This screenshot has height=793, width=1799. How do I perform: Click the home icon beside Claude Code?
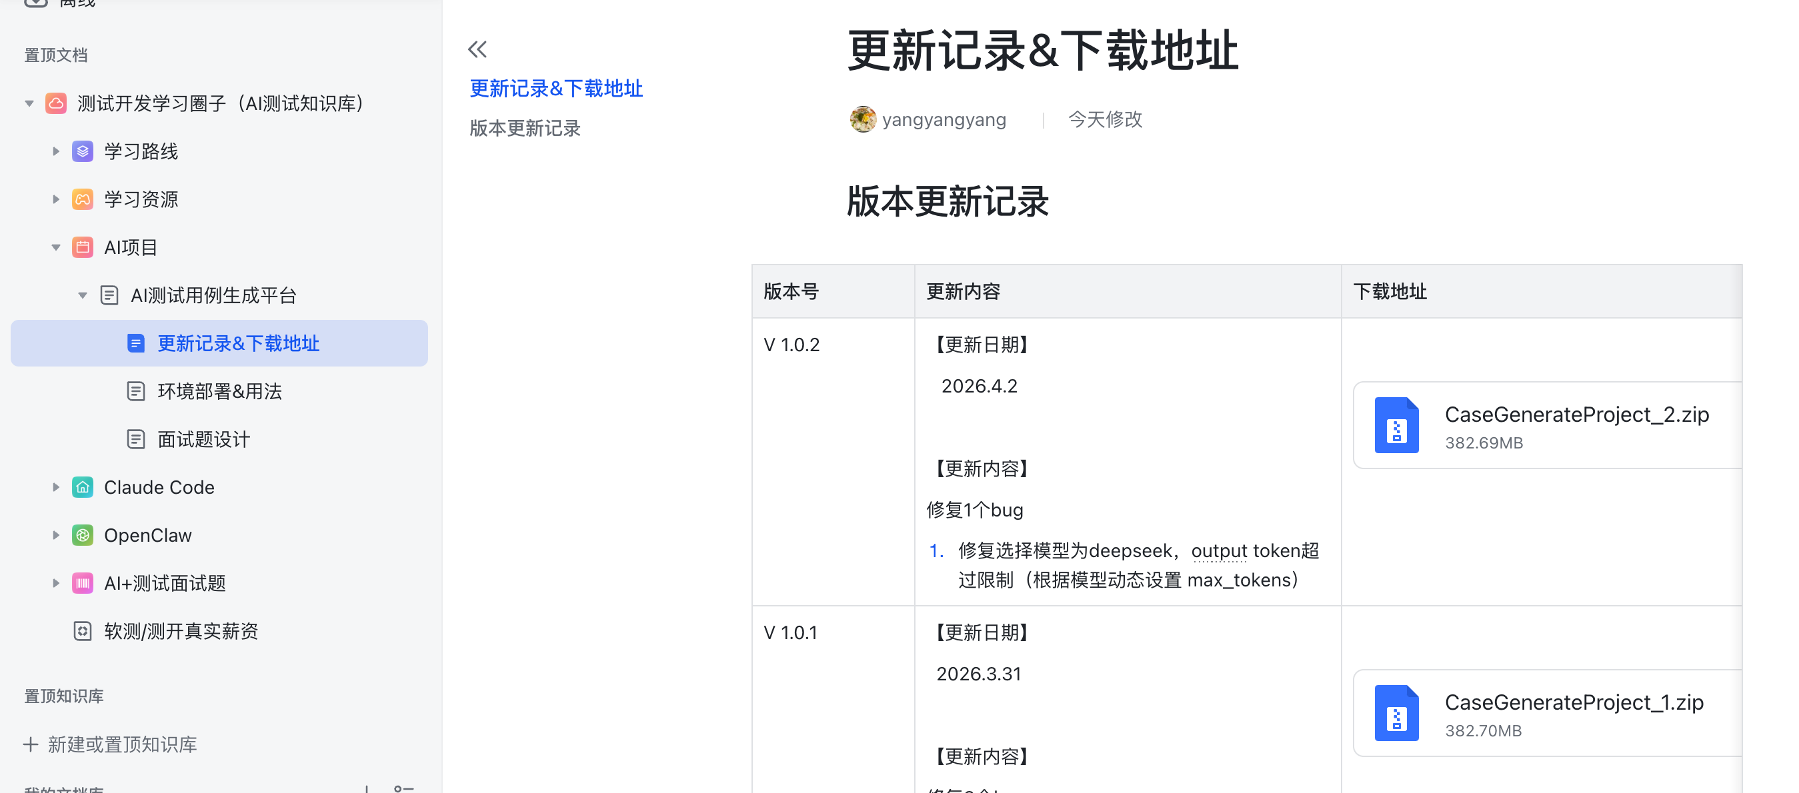tap(83, 487)
